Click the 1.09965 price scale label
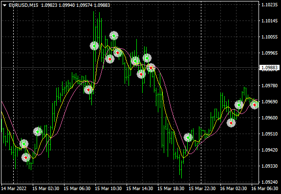281x194 pixels. [269, 53]
